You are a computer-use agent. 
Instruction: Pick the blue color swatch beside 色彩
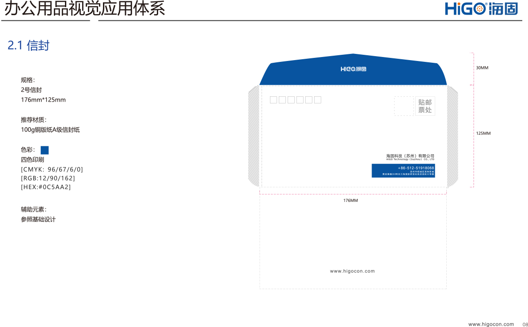click(45, 150)
